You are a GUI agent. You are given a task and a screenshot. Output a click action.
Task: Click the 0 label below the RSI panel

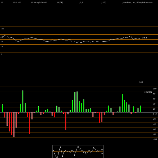[2, 54]
